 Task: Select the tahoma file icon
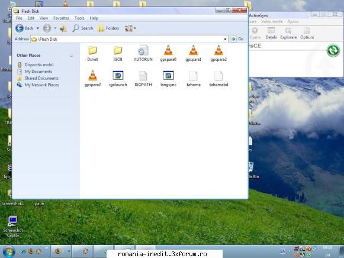[193, 78]
